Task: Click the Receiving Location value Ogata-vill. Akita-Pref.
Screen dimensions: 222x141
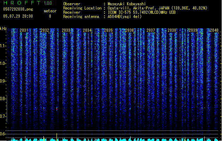Action: coord(132,8)
